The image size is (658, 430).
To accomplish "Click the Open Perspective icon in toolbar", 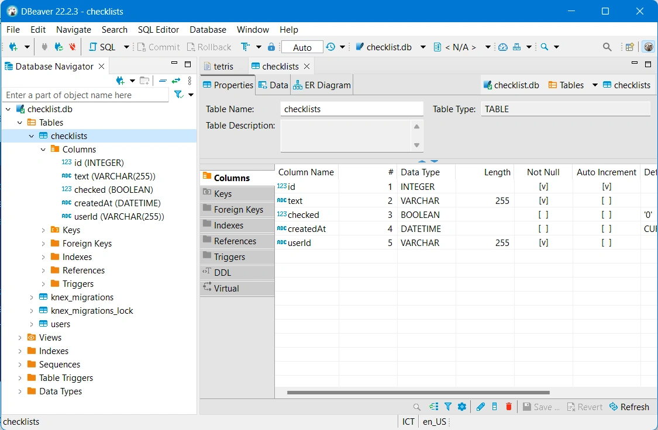I will 629,47.
